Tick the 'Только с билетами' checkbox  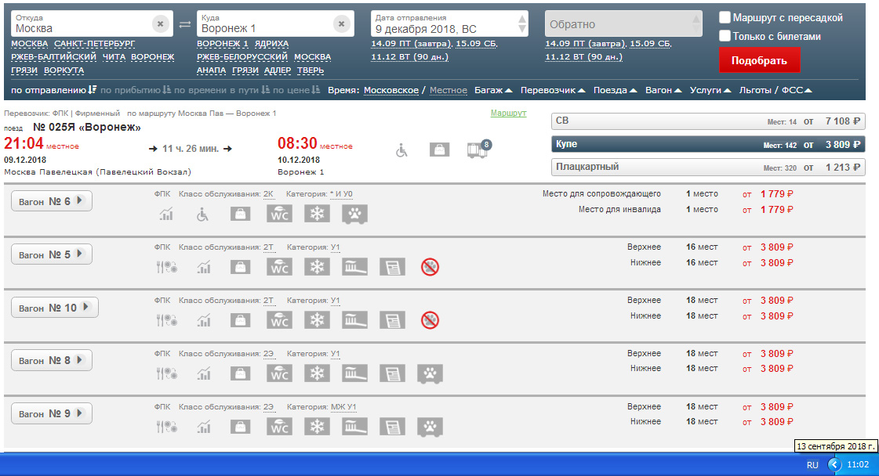point(725,36)
